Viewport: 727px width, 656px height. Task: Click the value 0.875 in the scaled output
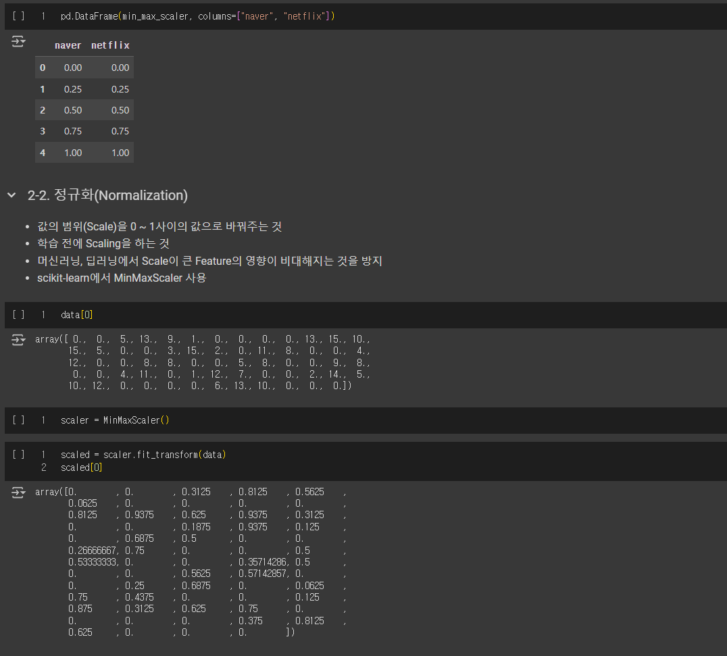(80, 609)
